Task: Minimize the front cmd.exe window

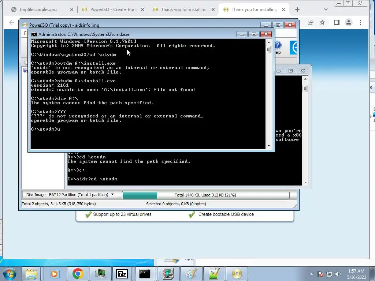Action: [242, 34]
